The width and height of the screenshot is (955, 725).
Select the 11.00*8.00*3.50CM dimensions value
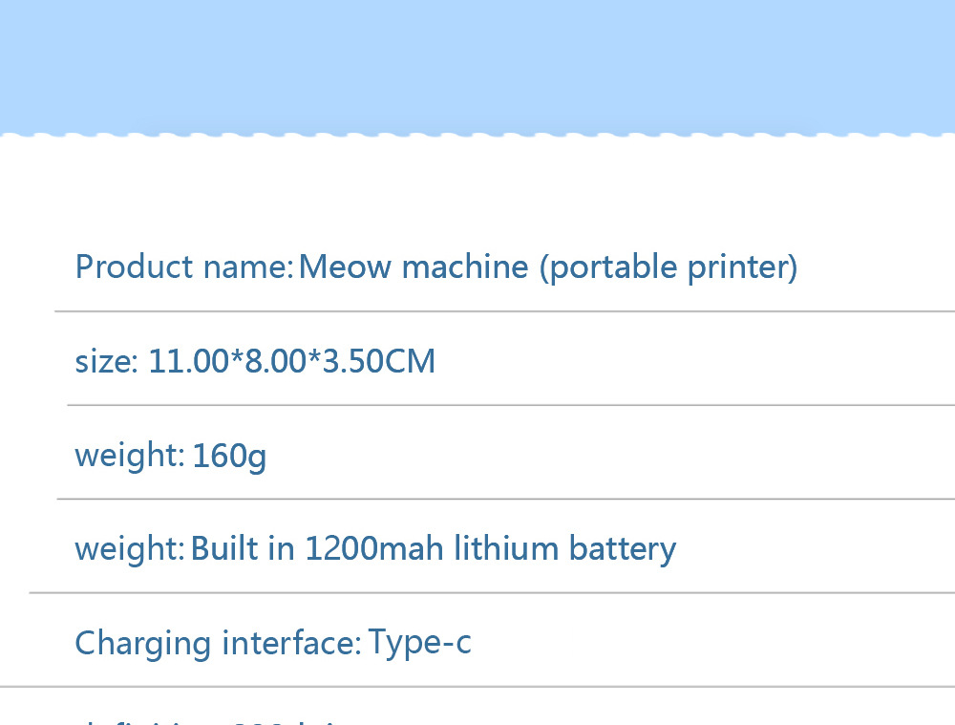click(291, 361)
